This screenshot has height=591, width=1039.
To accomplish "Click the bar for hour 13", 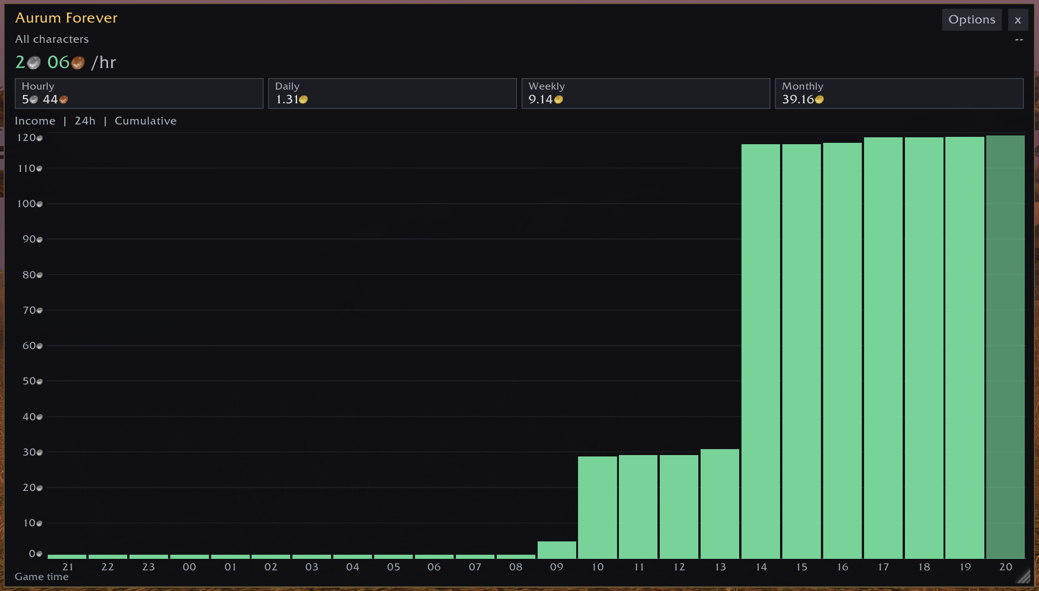I will [720, 504].
